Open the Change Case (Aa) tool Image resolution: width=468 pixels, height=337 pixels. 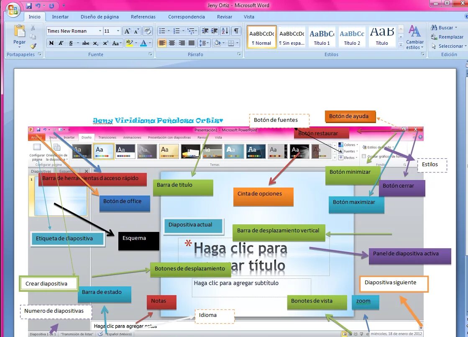117,43
